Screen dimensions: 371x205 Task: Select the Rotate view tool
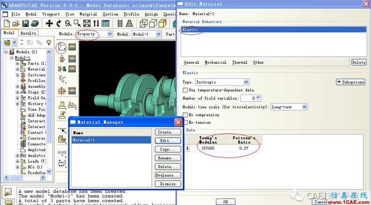click(59, 24)
